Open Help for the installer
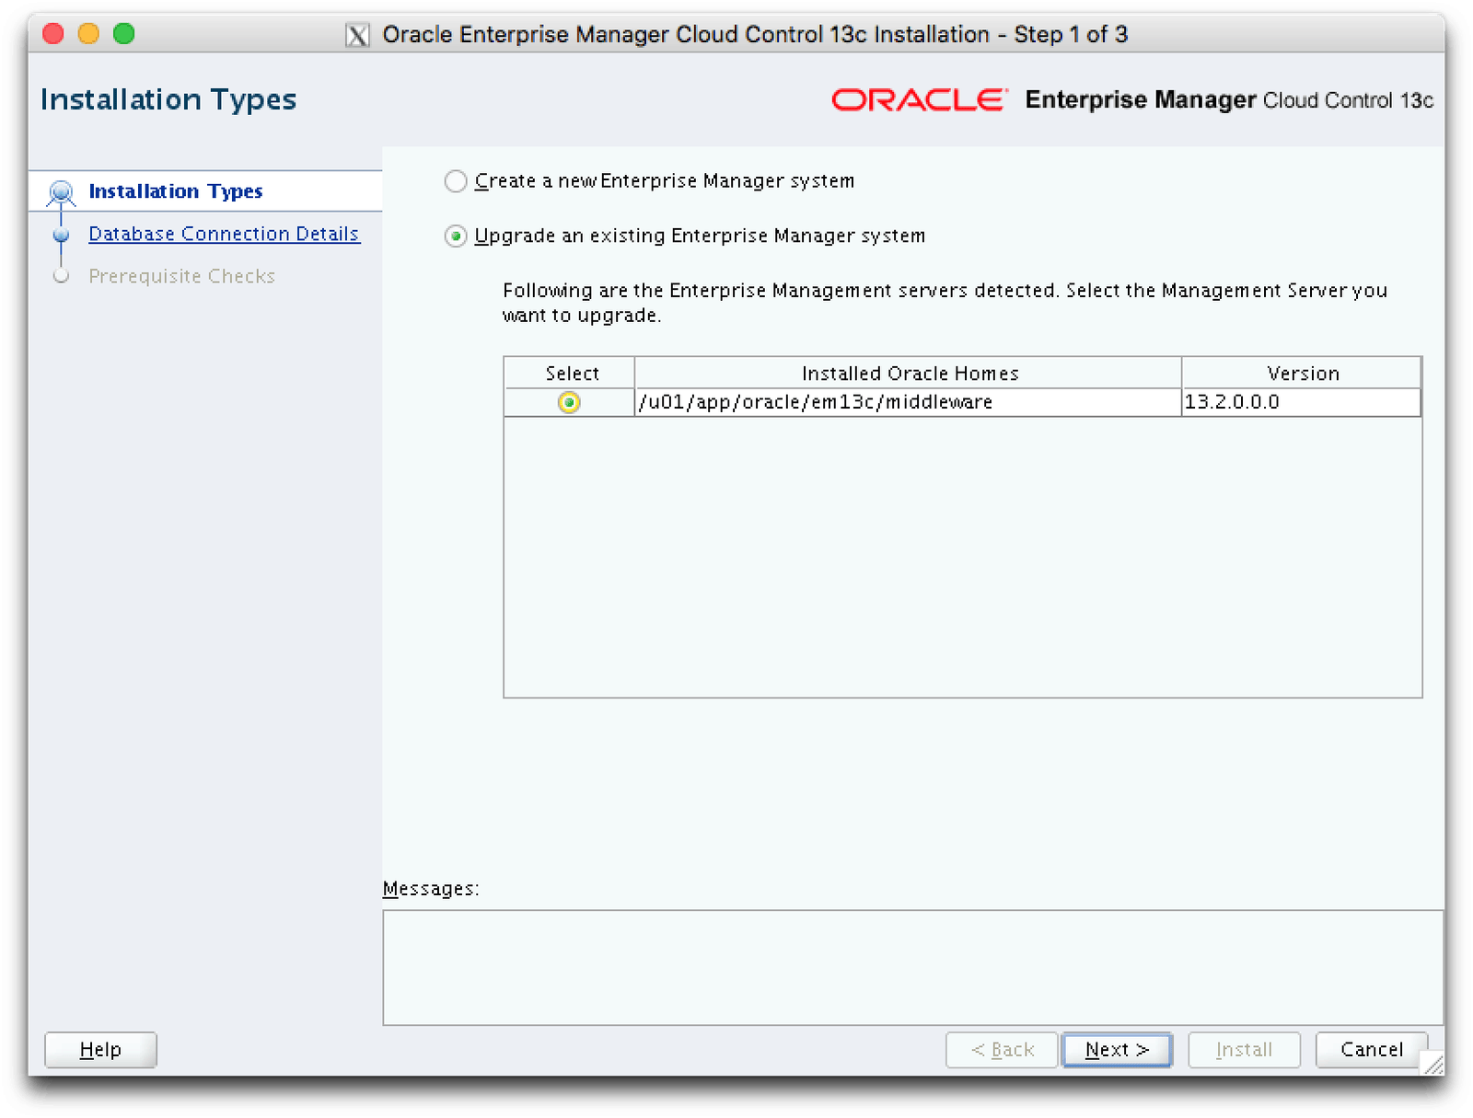 click(x=100, y=1049)
